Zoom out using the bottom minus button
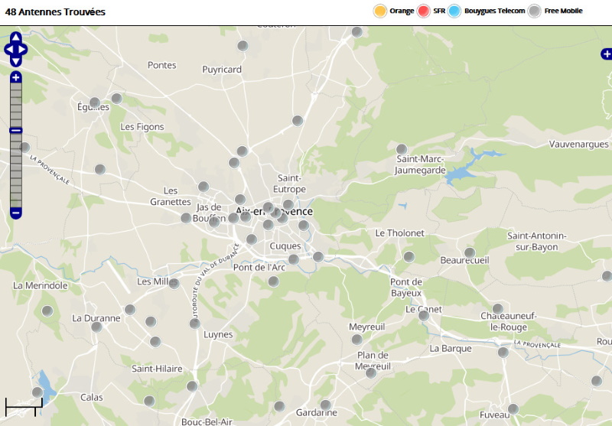612x426 pixels. tap(16, 212)
